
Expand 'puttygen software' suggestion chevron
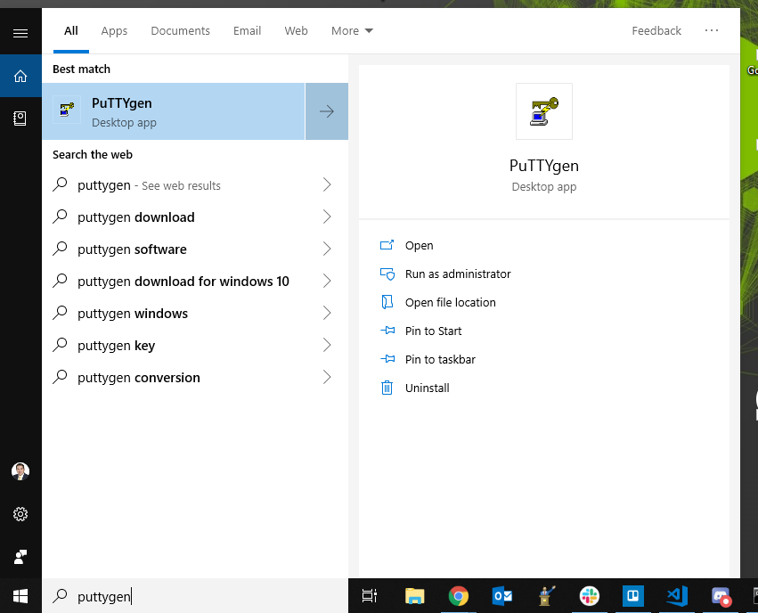[327, 249]
